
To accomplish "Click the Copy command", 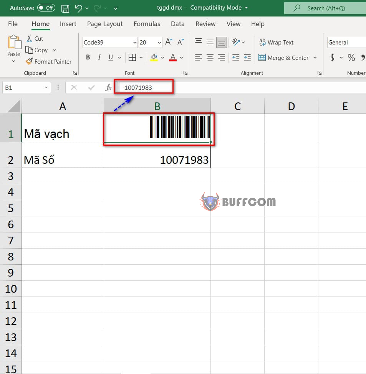I will pos(37,50).
